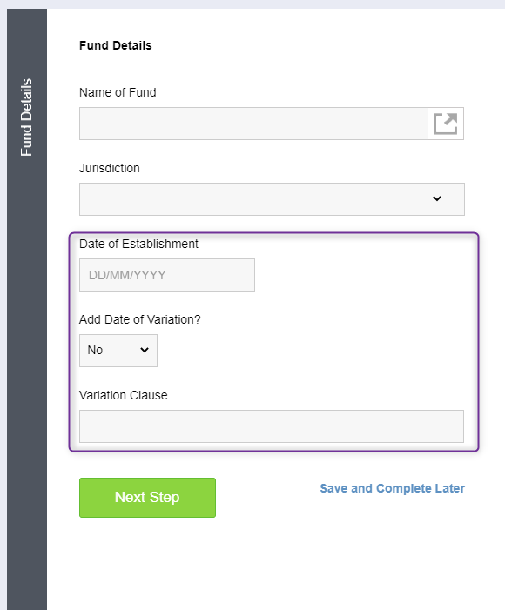Click the Name of Fund label
This screenshot has height=610, width=505.
coord(118,92)
